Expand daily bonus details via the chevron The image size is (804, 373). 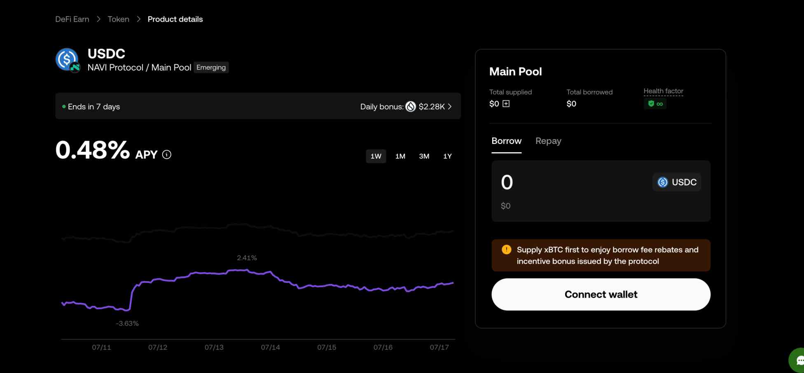click(450, 107)
